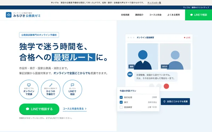Click the 土曜 19:00 schedule time
The height and width of the screenshot is (132, 212).
pyautogui.click(x=152, y=107)
